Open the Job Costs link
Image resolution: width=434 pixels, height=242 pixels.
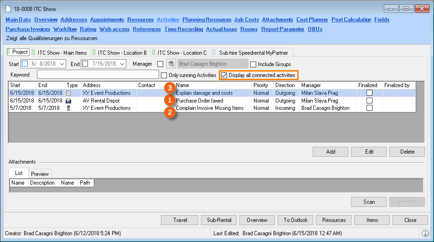(x=247, y=20)
